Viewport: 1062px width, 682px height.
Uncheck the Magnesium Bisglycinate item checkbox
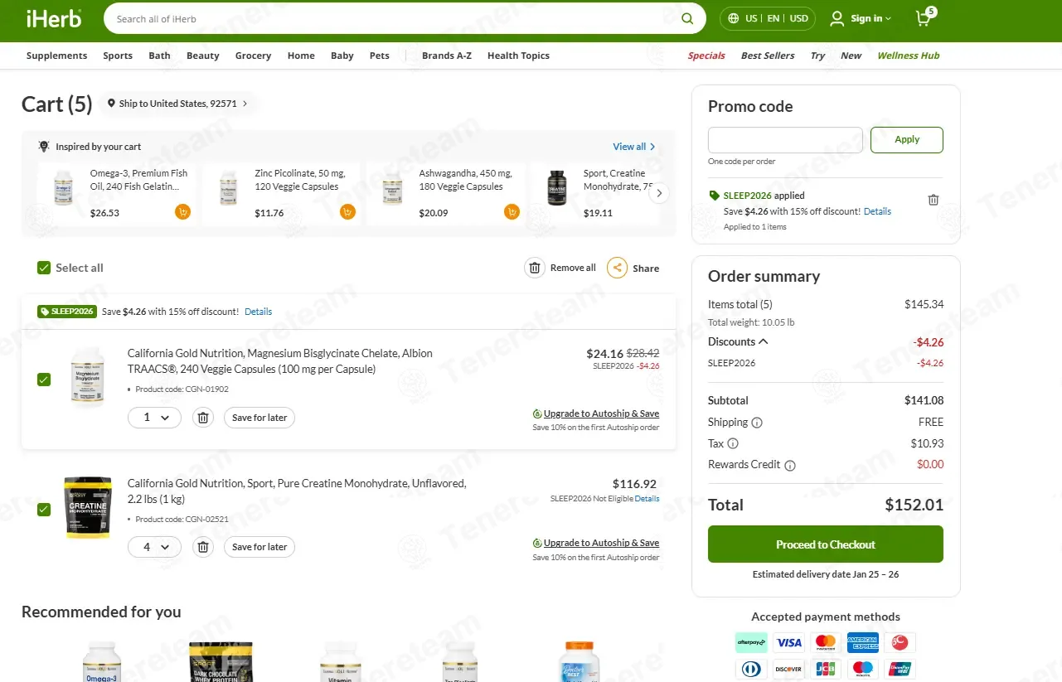(44, 380)
